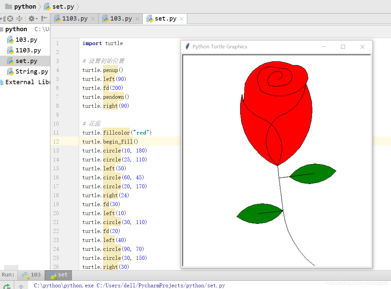Close the 103.py editor tab
The image size is (391, 289).
pyautogui.click(x=137, y=19)
